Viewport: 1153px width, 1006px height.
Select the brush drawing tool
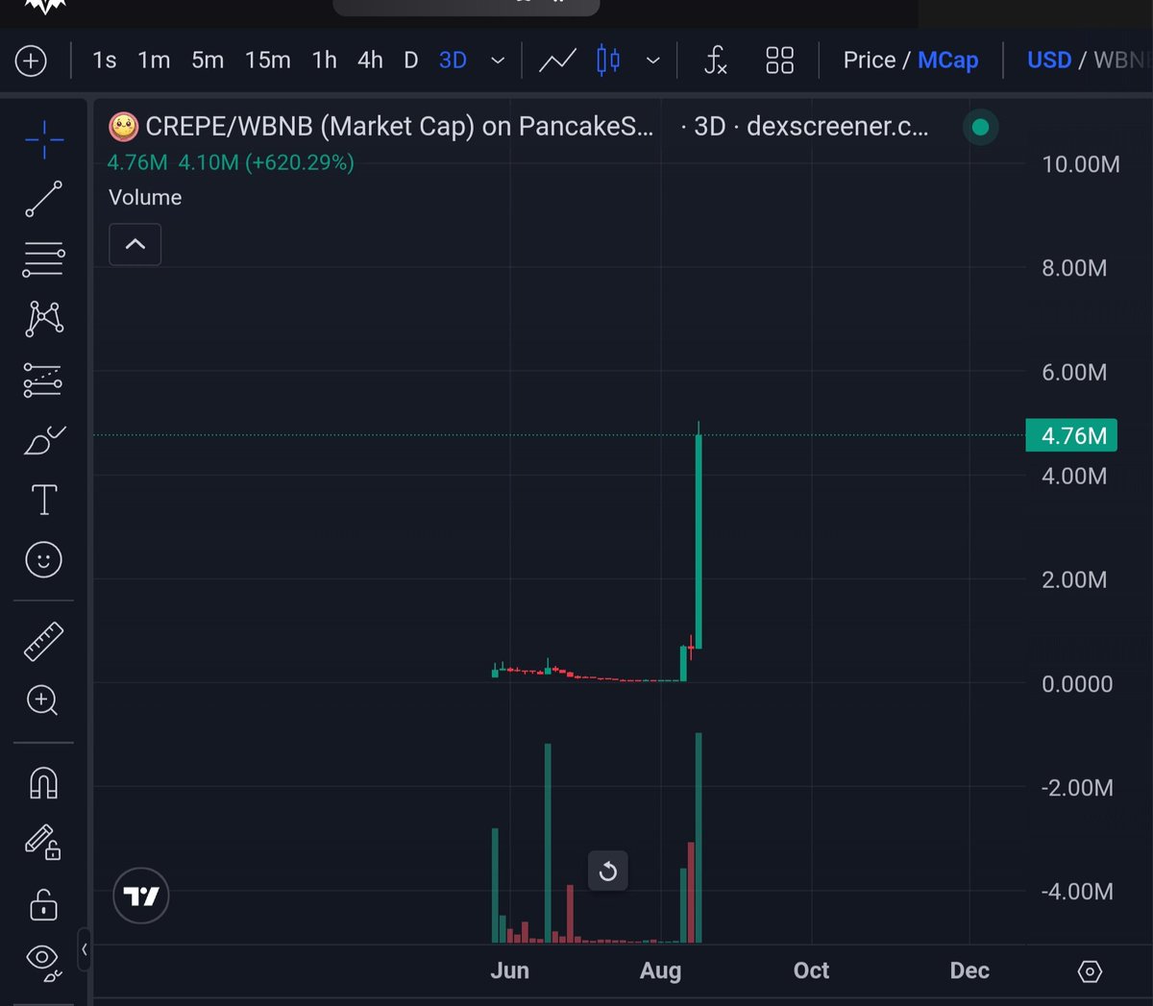point(44,440)
